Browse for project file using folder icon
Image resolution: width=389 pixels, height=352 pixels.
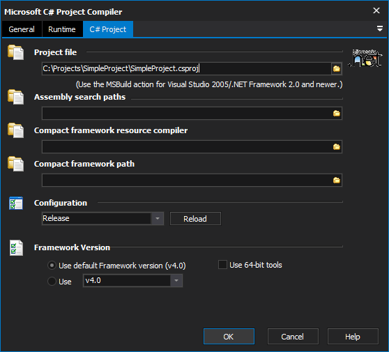click(x=337, y=68)
